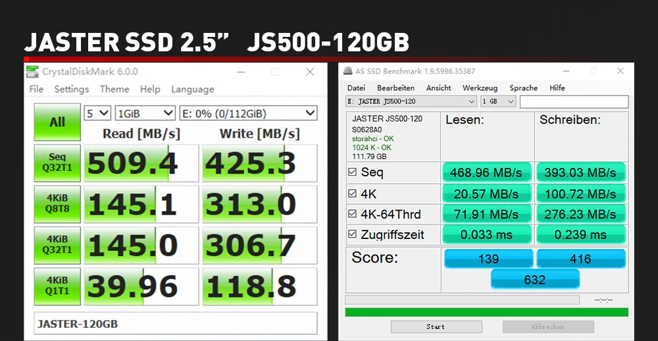Open the Settings menu in CrystalDiskMark
Screen dimensions: 658x341
click(x=72, y=89)
